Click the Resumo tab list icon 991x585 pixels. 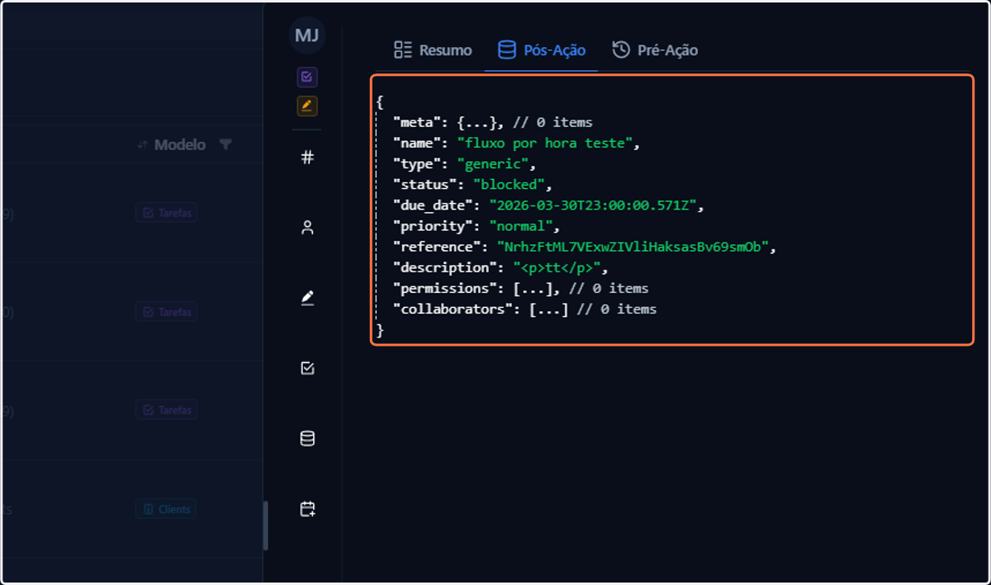(403, 50)
